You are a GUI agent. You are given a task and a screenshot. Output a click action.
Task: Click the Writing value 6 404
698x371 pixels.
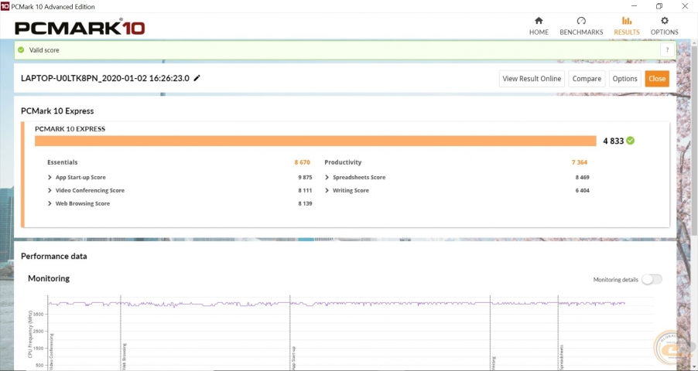(582, 190)
